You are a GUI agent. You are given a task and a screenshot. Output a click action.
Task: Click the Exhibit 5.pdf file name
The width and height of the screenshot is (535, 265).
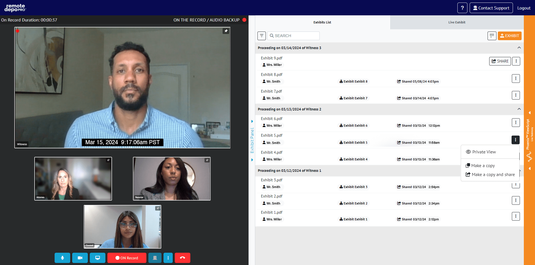[271, 135]
